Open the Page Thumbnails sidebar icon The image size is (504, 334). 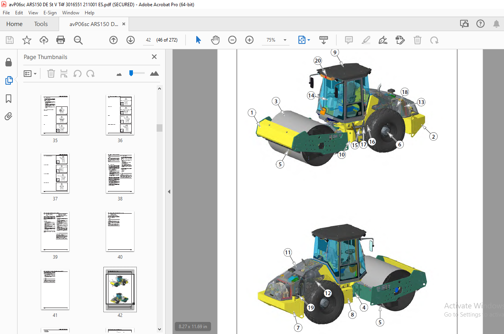9,80
